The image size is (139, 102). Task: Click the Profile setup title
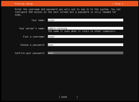(24, 4)
